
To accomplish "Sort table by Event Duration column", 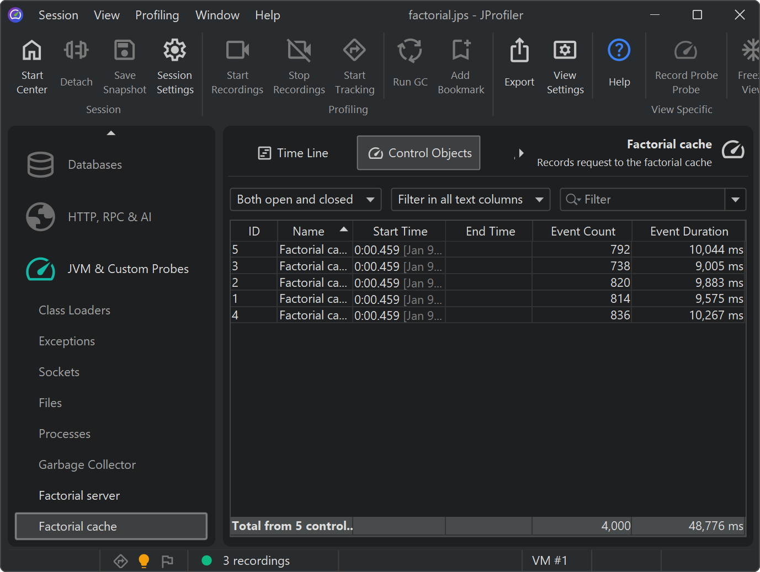I will coord(688,232).
